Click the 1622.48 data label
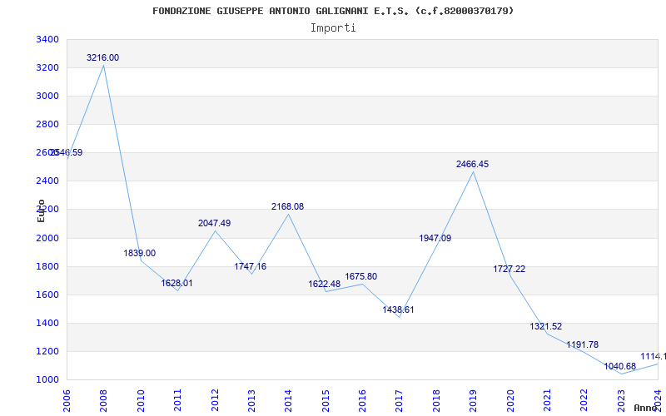This screenshot has height=416, width=666. tap(325, 284)
